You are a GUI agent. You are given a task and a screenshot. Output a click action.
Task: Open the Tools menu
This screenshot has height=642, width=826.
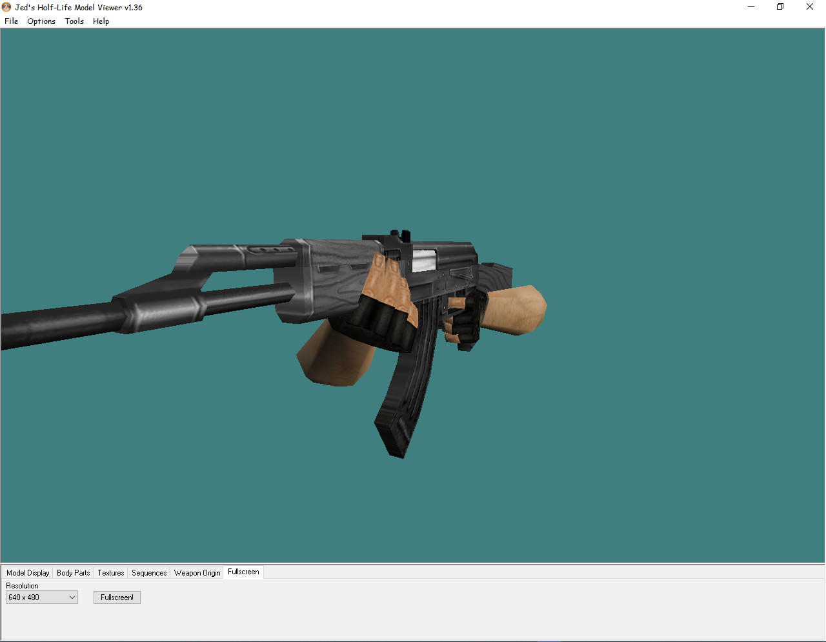74,21
